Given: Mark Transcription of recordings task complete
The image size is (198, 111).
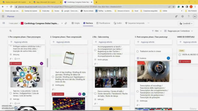Looking at the screenshot, I should (137, 92).
